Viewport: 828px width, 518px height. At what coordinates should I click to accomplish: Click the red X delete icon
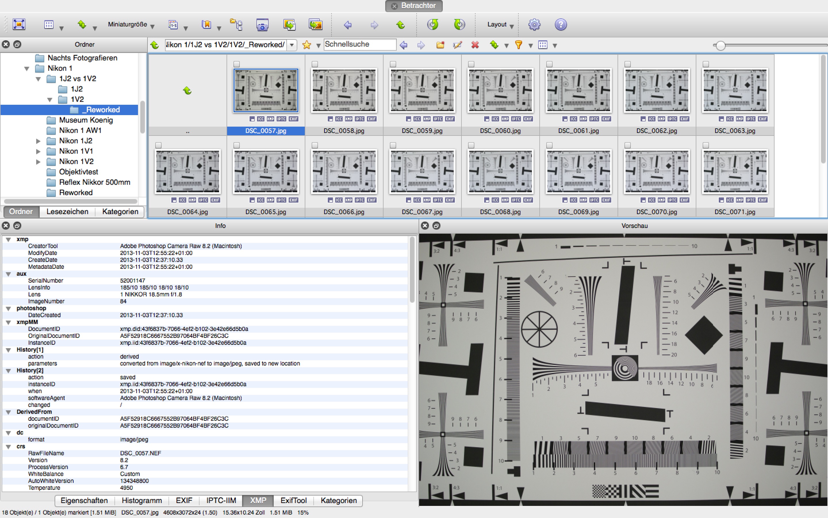tap(475, 45)
